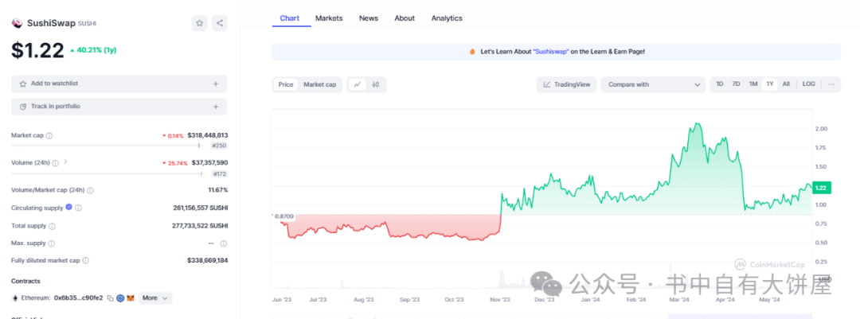Show Price data on chart

tap(286, 84)
